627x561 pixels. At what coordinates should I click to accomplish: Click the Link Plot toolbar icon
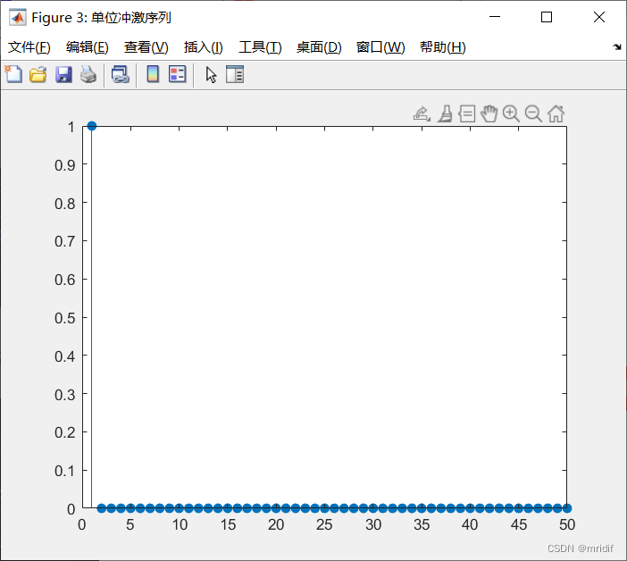coord(121,74)
